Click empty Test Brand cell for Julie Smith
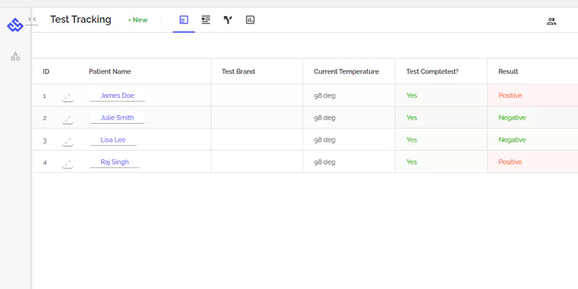 tap(257, 117)
